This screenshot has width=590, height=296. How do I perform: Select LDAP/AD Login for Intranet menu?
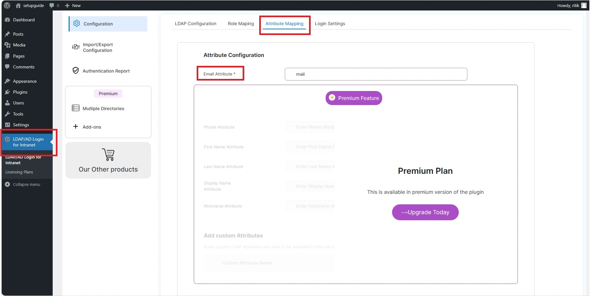[x=27, y=142]
